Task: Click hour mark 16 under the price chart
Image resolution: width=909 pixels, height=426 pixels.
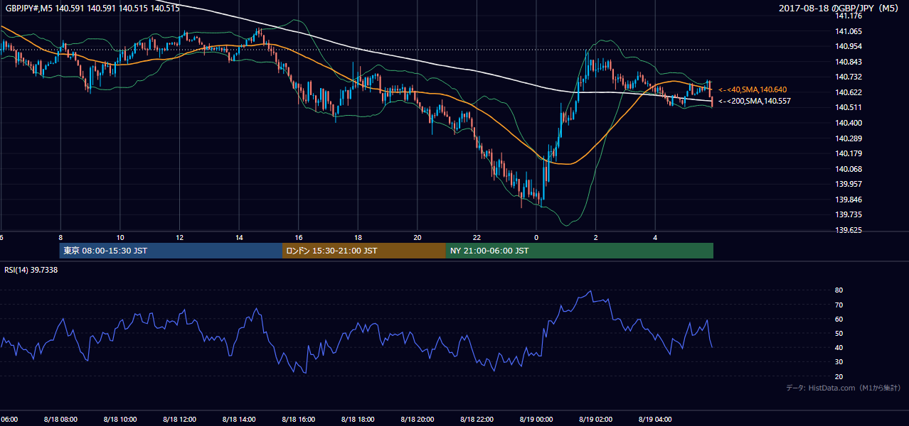Action: (298, 238)
